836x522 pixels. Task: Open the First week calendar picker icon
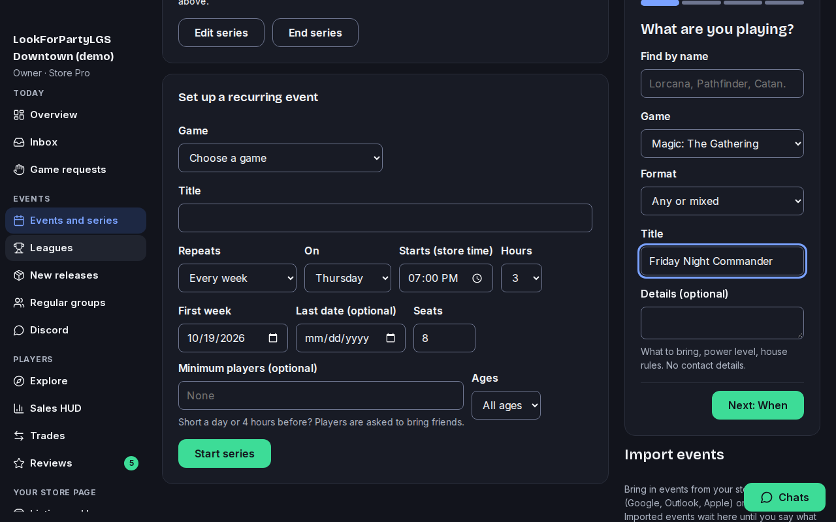pyautogui.click(x=273, y=338)
